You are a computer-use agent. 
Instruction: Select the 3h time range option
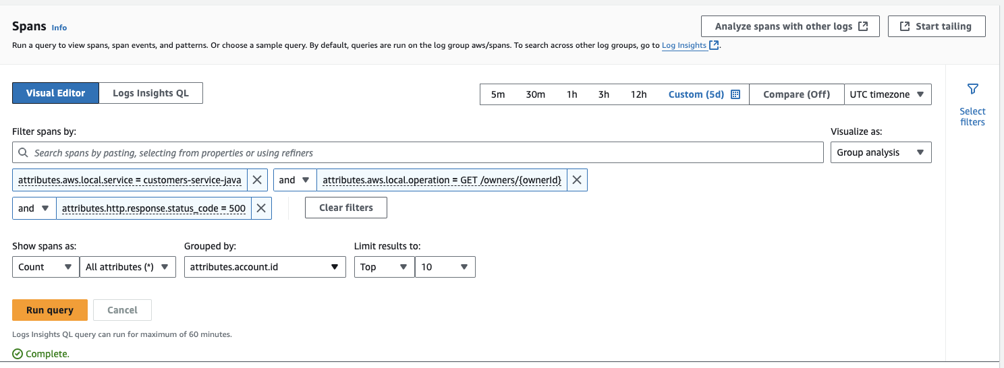[603, 94]
